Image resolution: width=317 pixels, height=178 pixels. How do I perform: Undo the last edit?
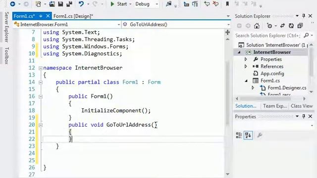coord(81,4)
